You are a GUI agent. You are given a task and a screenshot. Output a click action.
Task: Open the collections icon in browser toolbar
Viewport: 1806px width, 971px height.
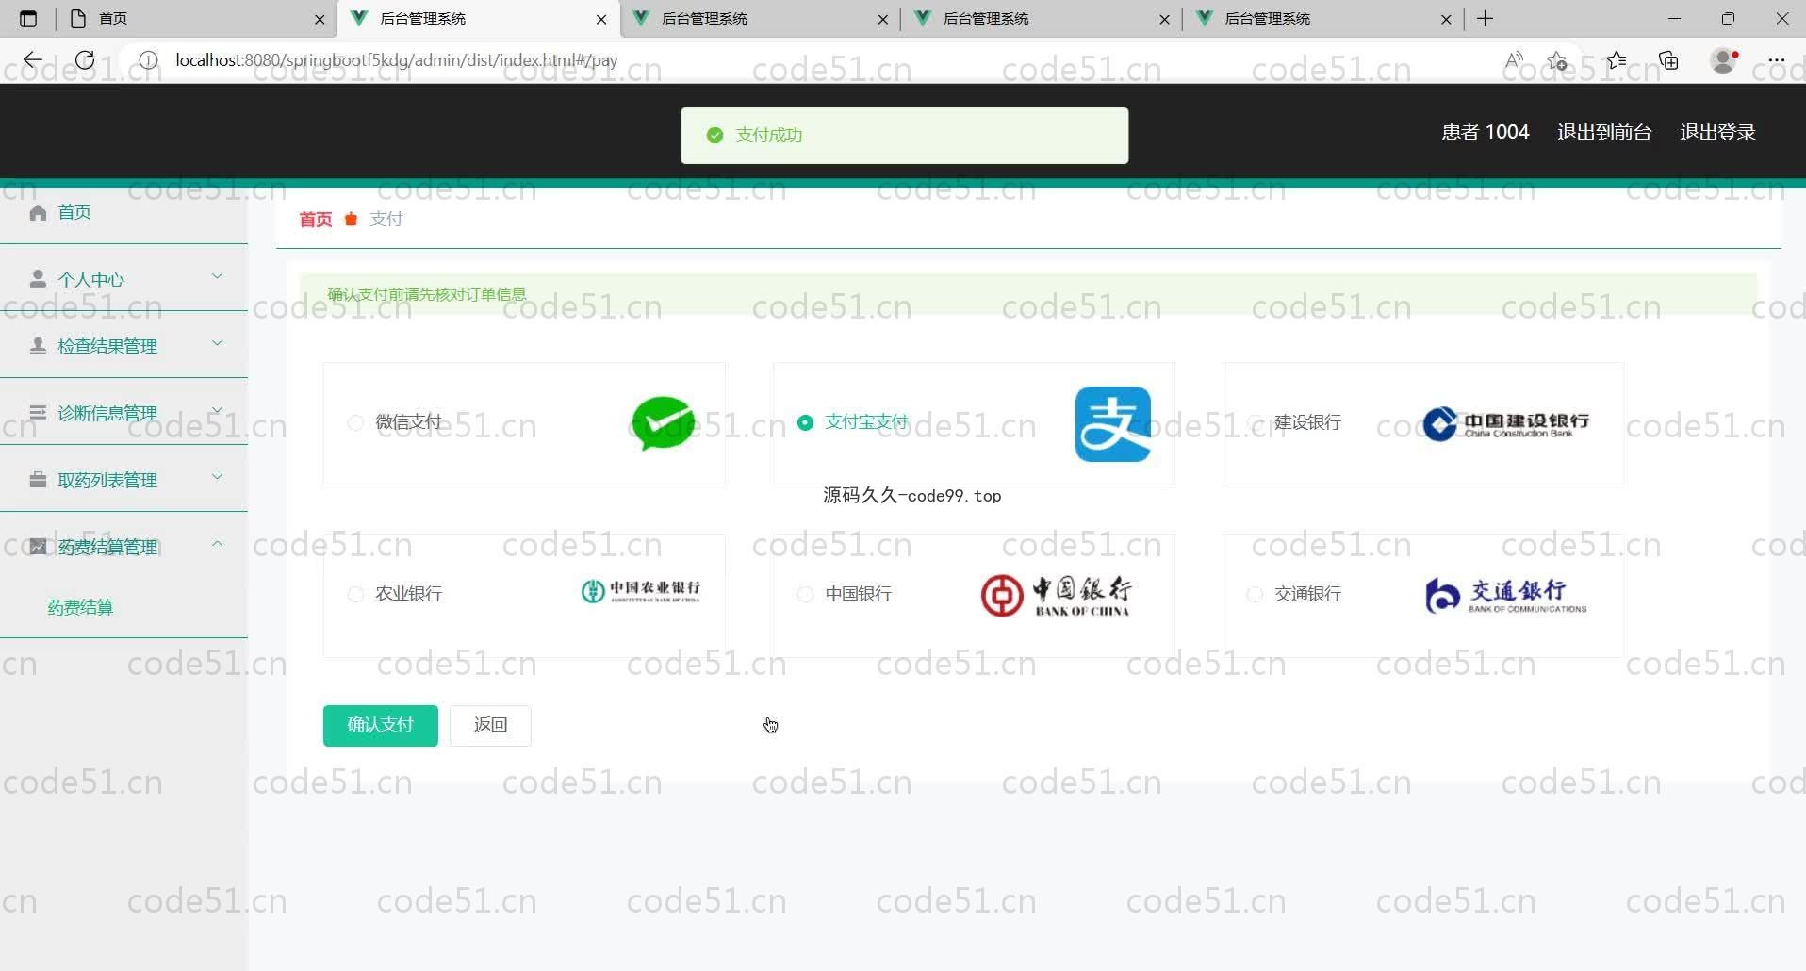coord(1669,60)
